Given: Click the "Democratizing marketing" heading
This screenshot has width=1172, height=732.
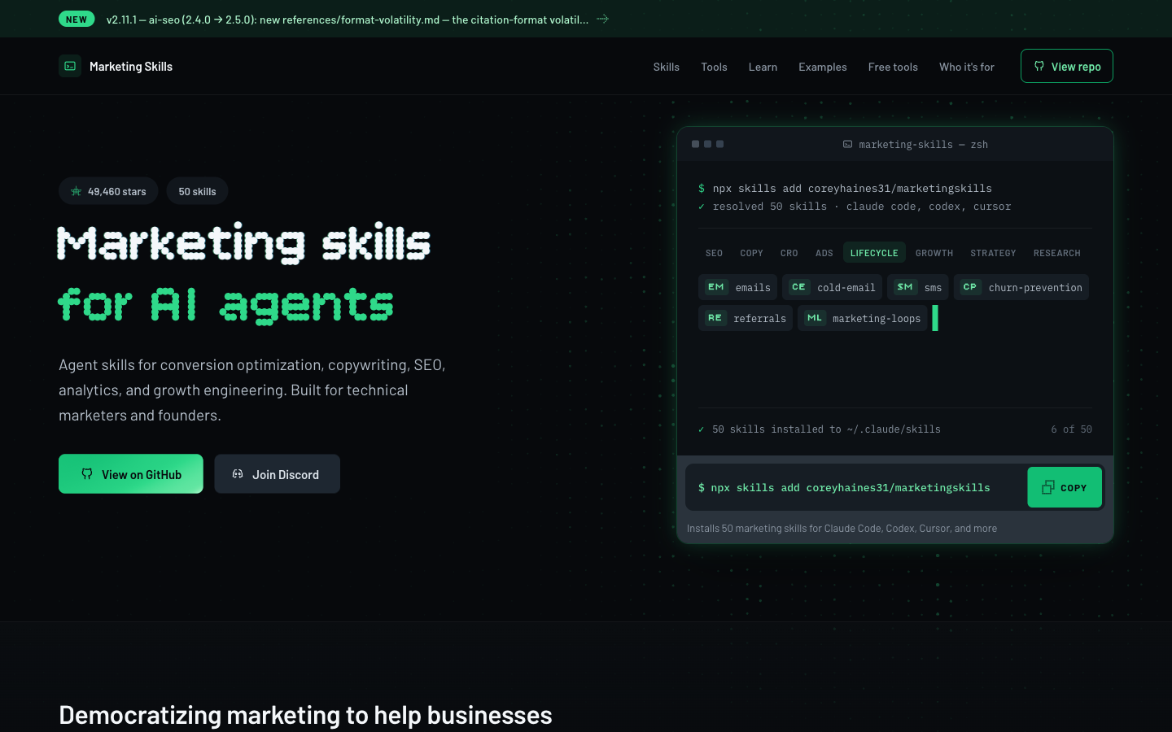Looking at the screenshot, I should [x=305, y=715].
